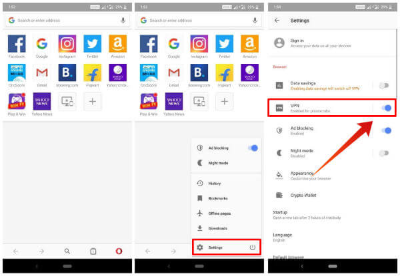Turn off the VPN toggle

(385, 108)
